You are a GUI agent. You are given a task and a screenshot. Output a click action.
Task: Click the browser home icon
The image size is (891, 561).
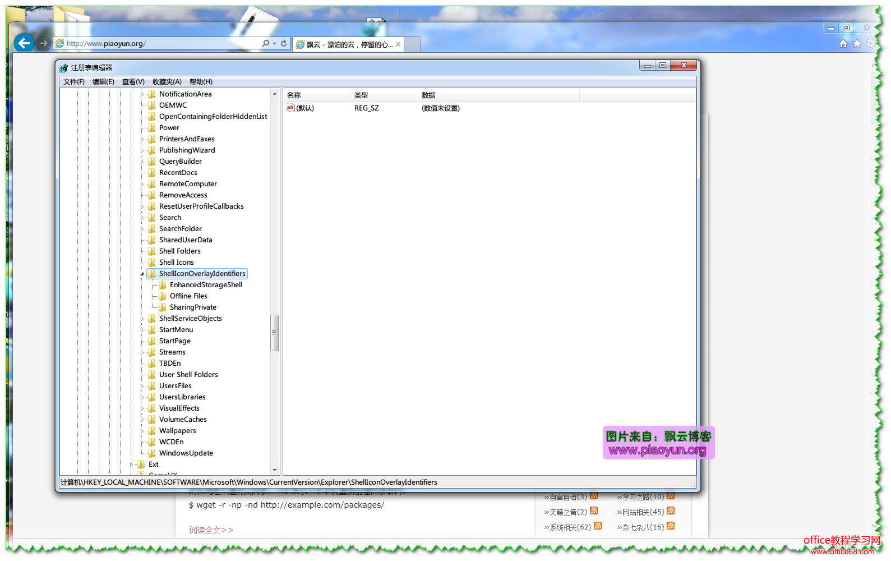[843, 43]
